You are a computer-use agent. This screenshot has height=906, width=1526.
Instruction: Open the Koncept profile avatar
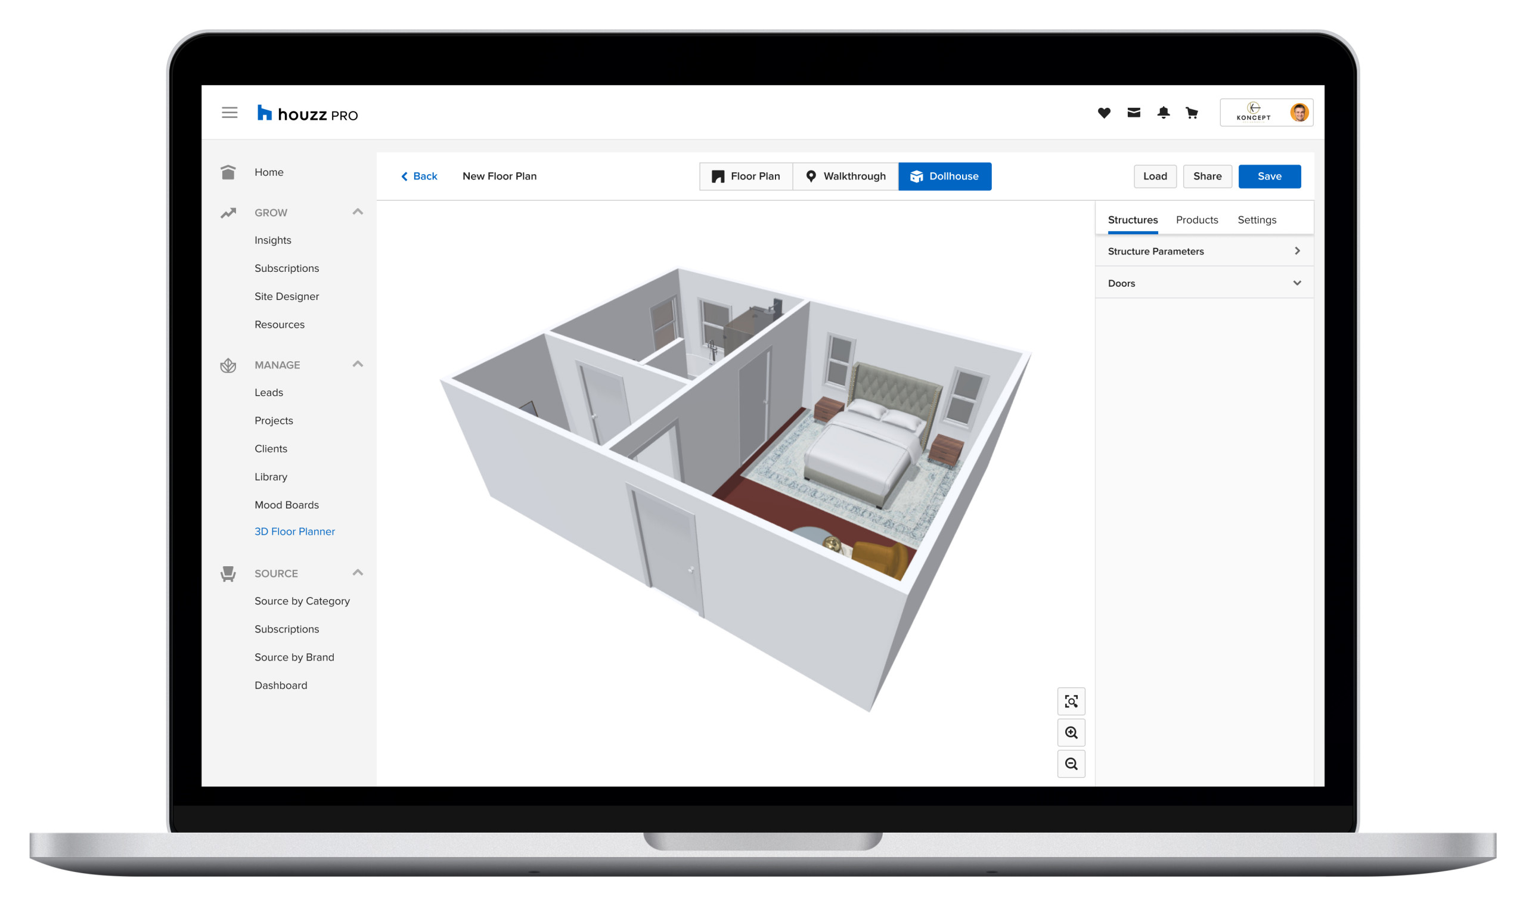click(1299, 111)
